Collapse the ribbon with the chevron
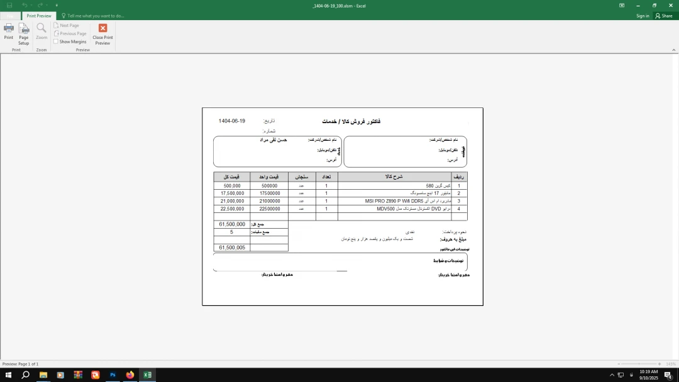679x382 pixels. pyautogui.click(x=674, y=50)
